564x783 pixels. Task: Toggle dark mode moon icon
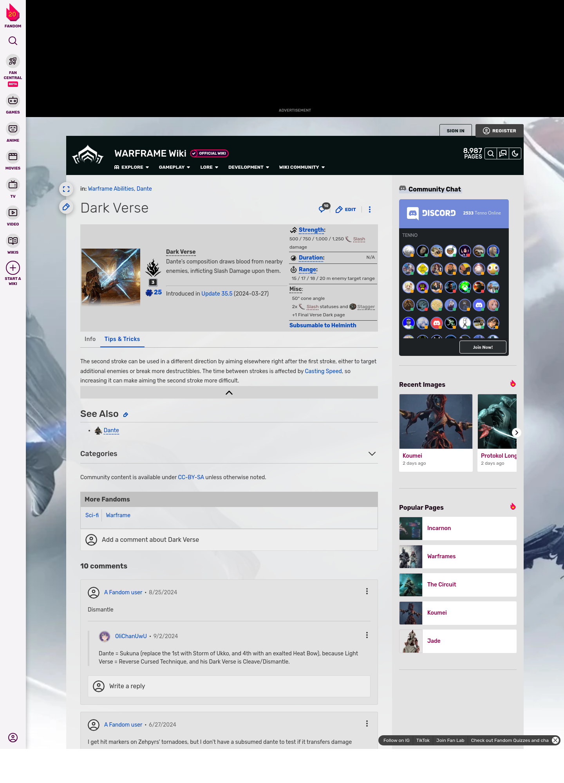point(515,153)
